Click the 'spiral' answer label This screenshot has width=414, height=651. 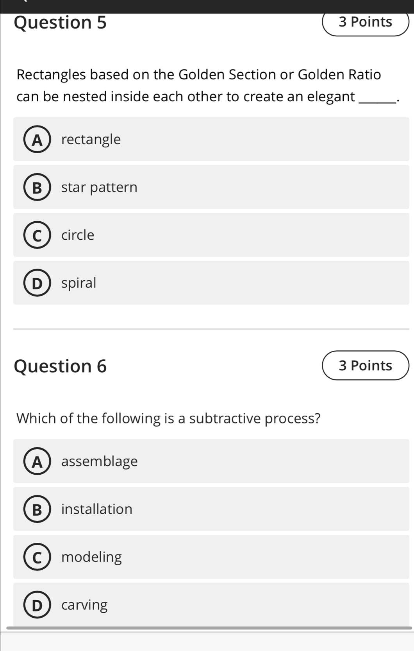click(79, 283)
